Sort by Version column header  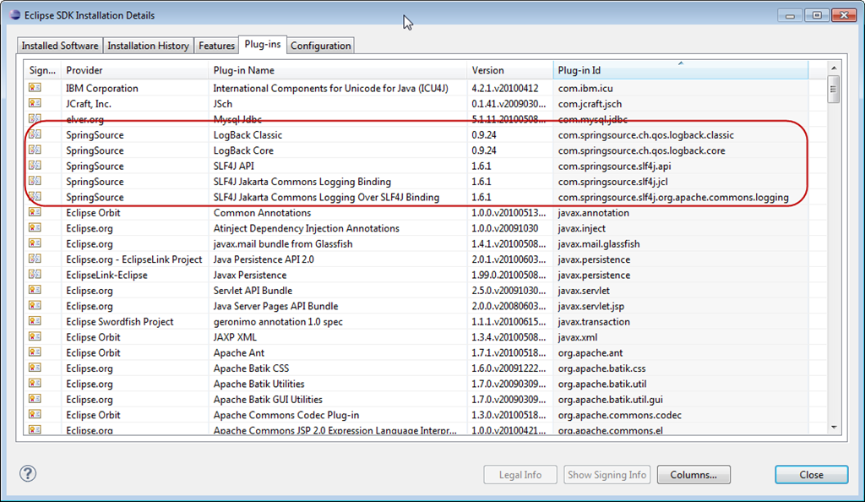pos(510,70)
